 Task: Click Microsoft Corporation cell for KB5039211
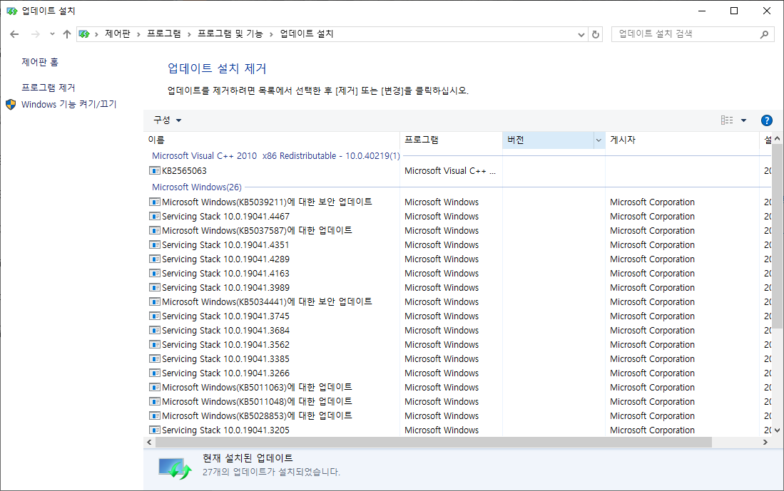tap(652, 202)
